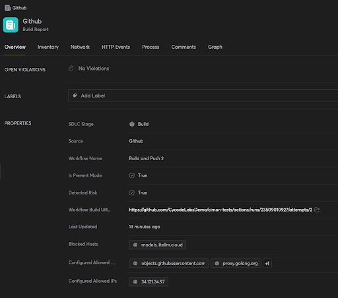Click the No Violations text
Image resolution: width=338 pixels, height=298 pixels.
[x=94, y=69]
